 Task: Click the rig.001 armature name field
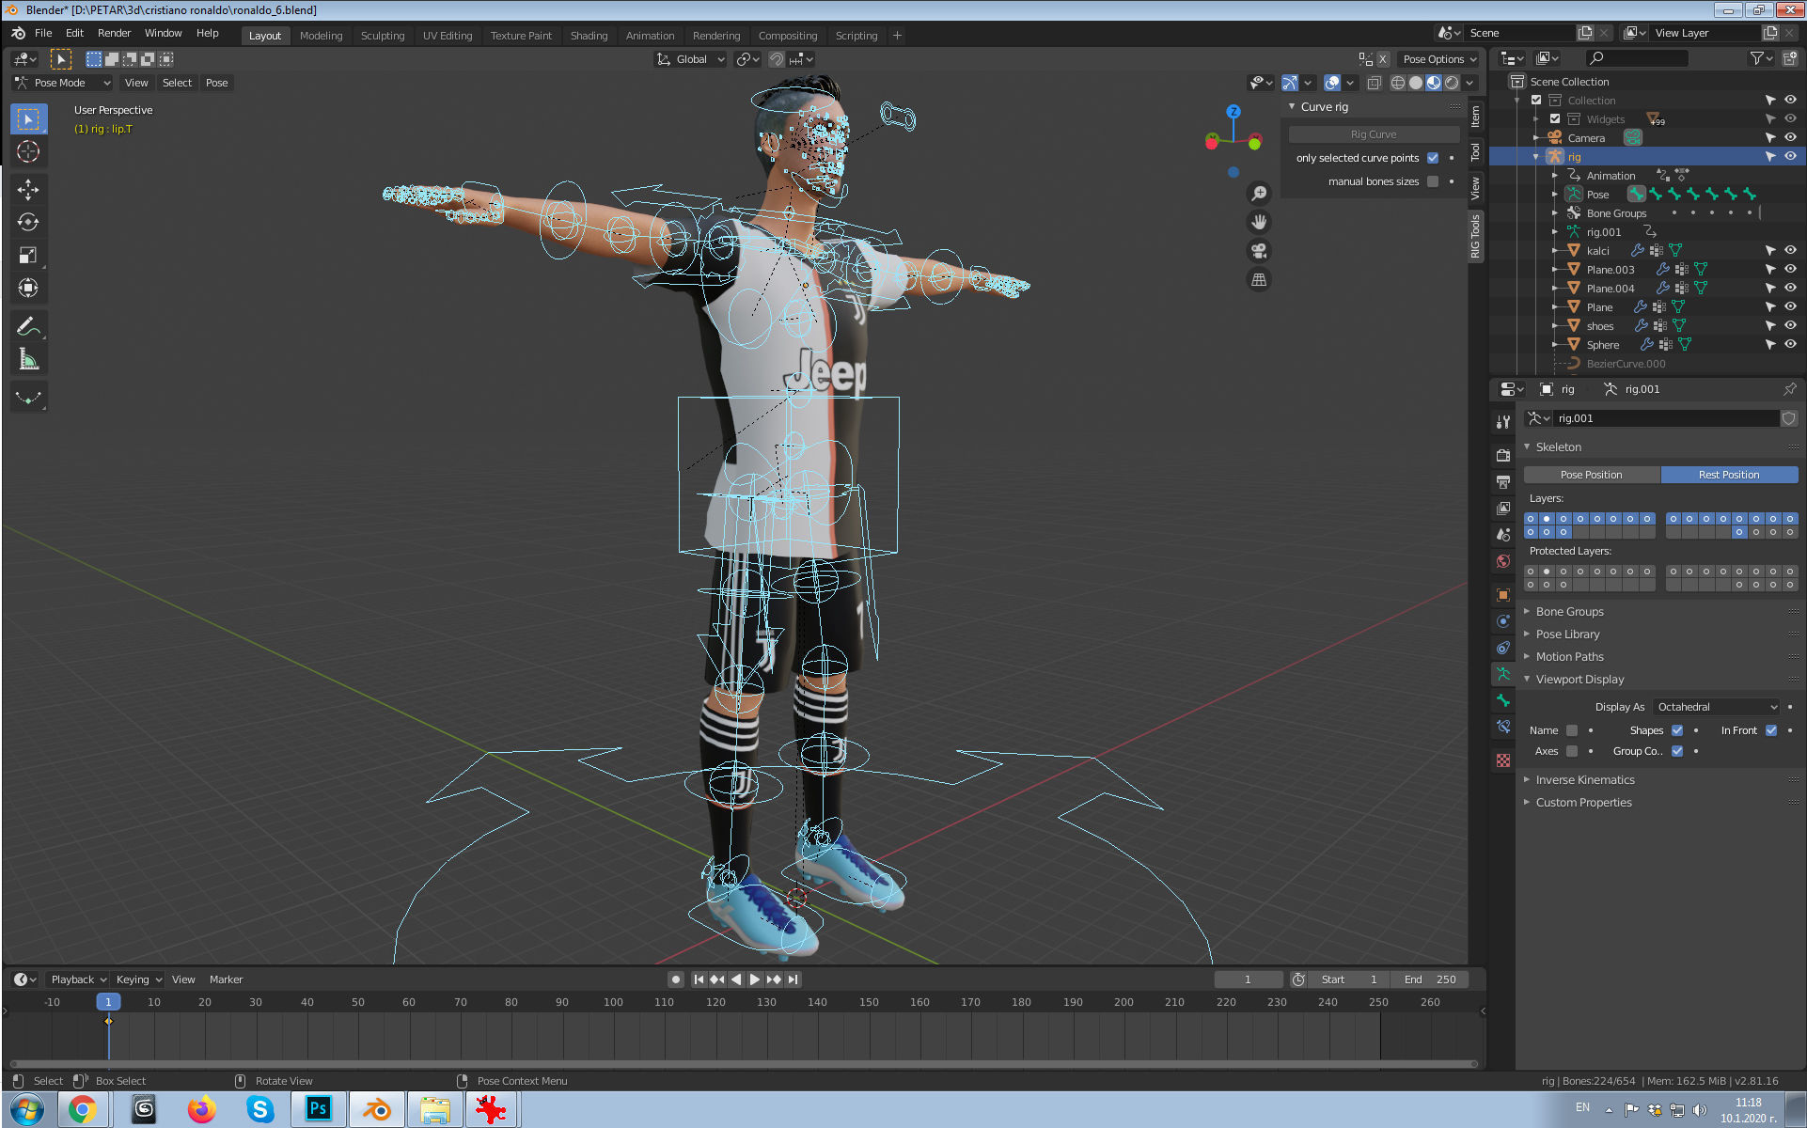[1664, 419]
